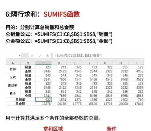Select the active cell showing 932
Screen dimensions: 151x131
pyautogui.click(x=43, y=100)
